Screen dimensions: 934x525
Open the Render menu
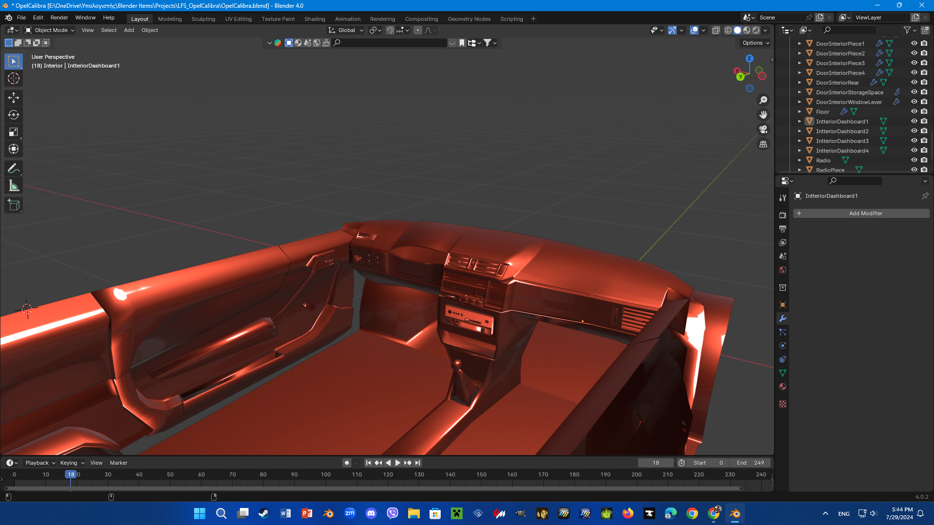(59, 17)
